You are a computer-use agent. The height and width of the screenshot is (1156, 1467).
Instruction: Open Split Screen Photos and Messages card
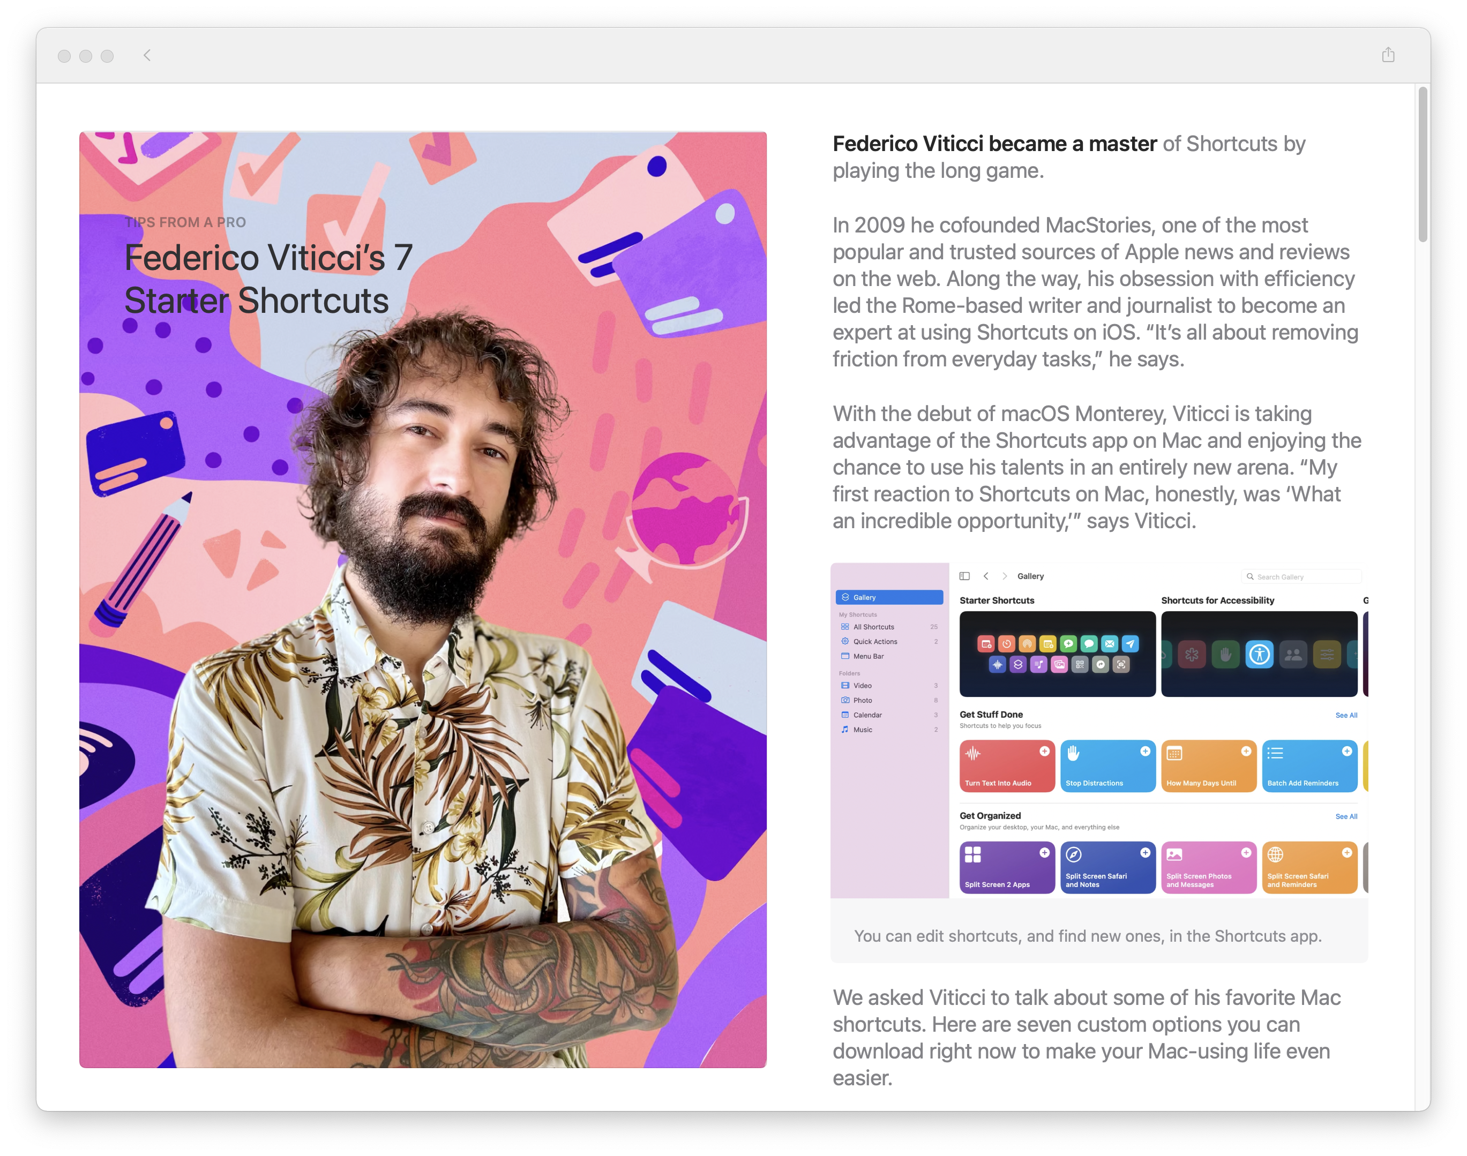(x=1208, y=868)
